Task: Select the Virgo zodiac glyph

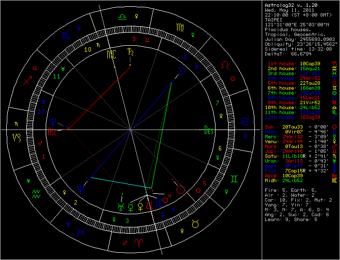Action: [180, 25]
